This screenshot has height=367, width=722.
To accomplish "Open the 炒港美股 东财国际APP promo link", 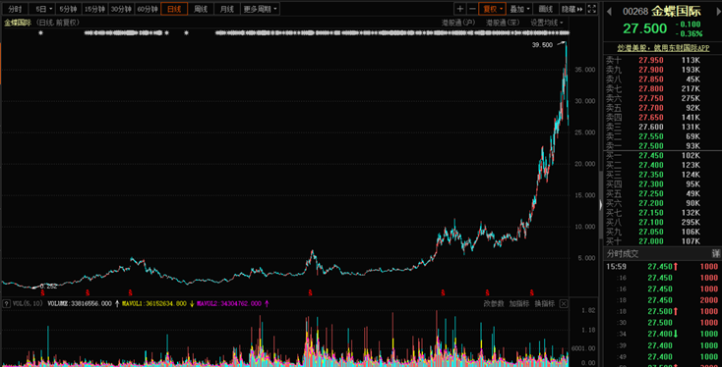I will point(663,48).
